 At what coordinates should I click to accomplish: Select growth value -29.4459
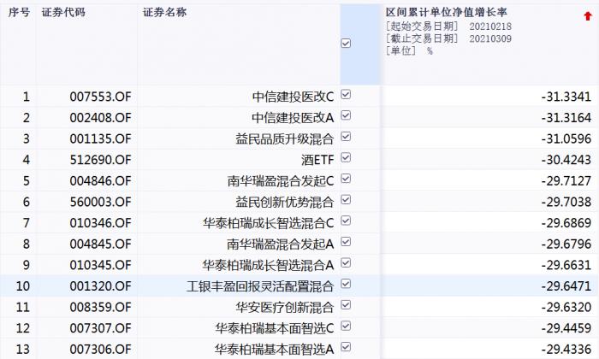[x=566, y=327]
